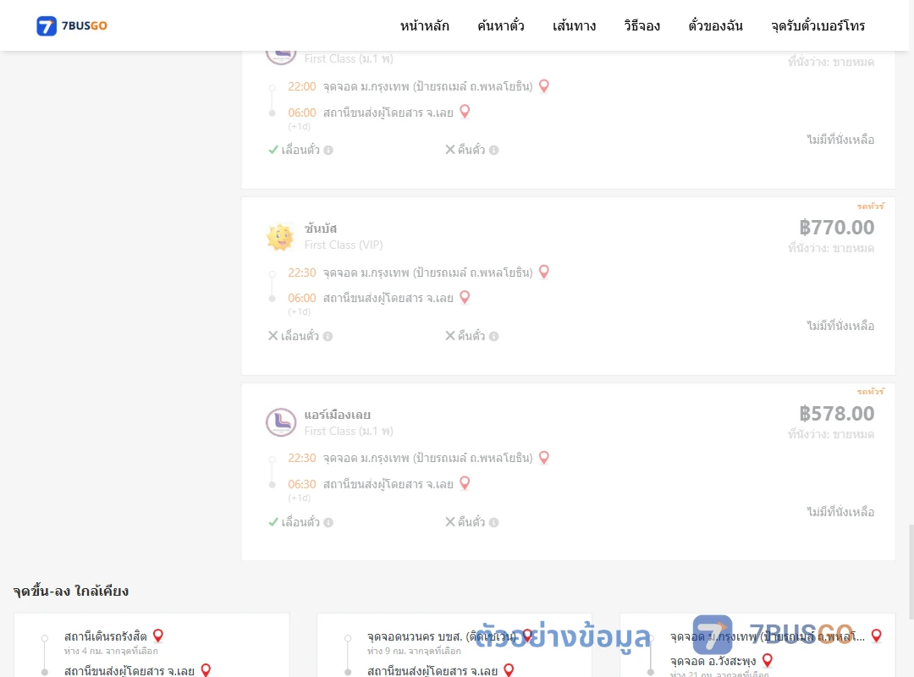
Task: Click ไม่มีที่นั่งเหลือ on the 22:00 trip card
Action: 840,140
